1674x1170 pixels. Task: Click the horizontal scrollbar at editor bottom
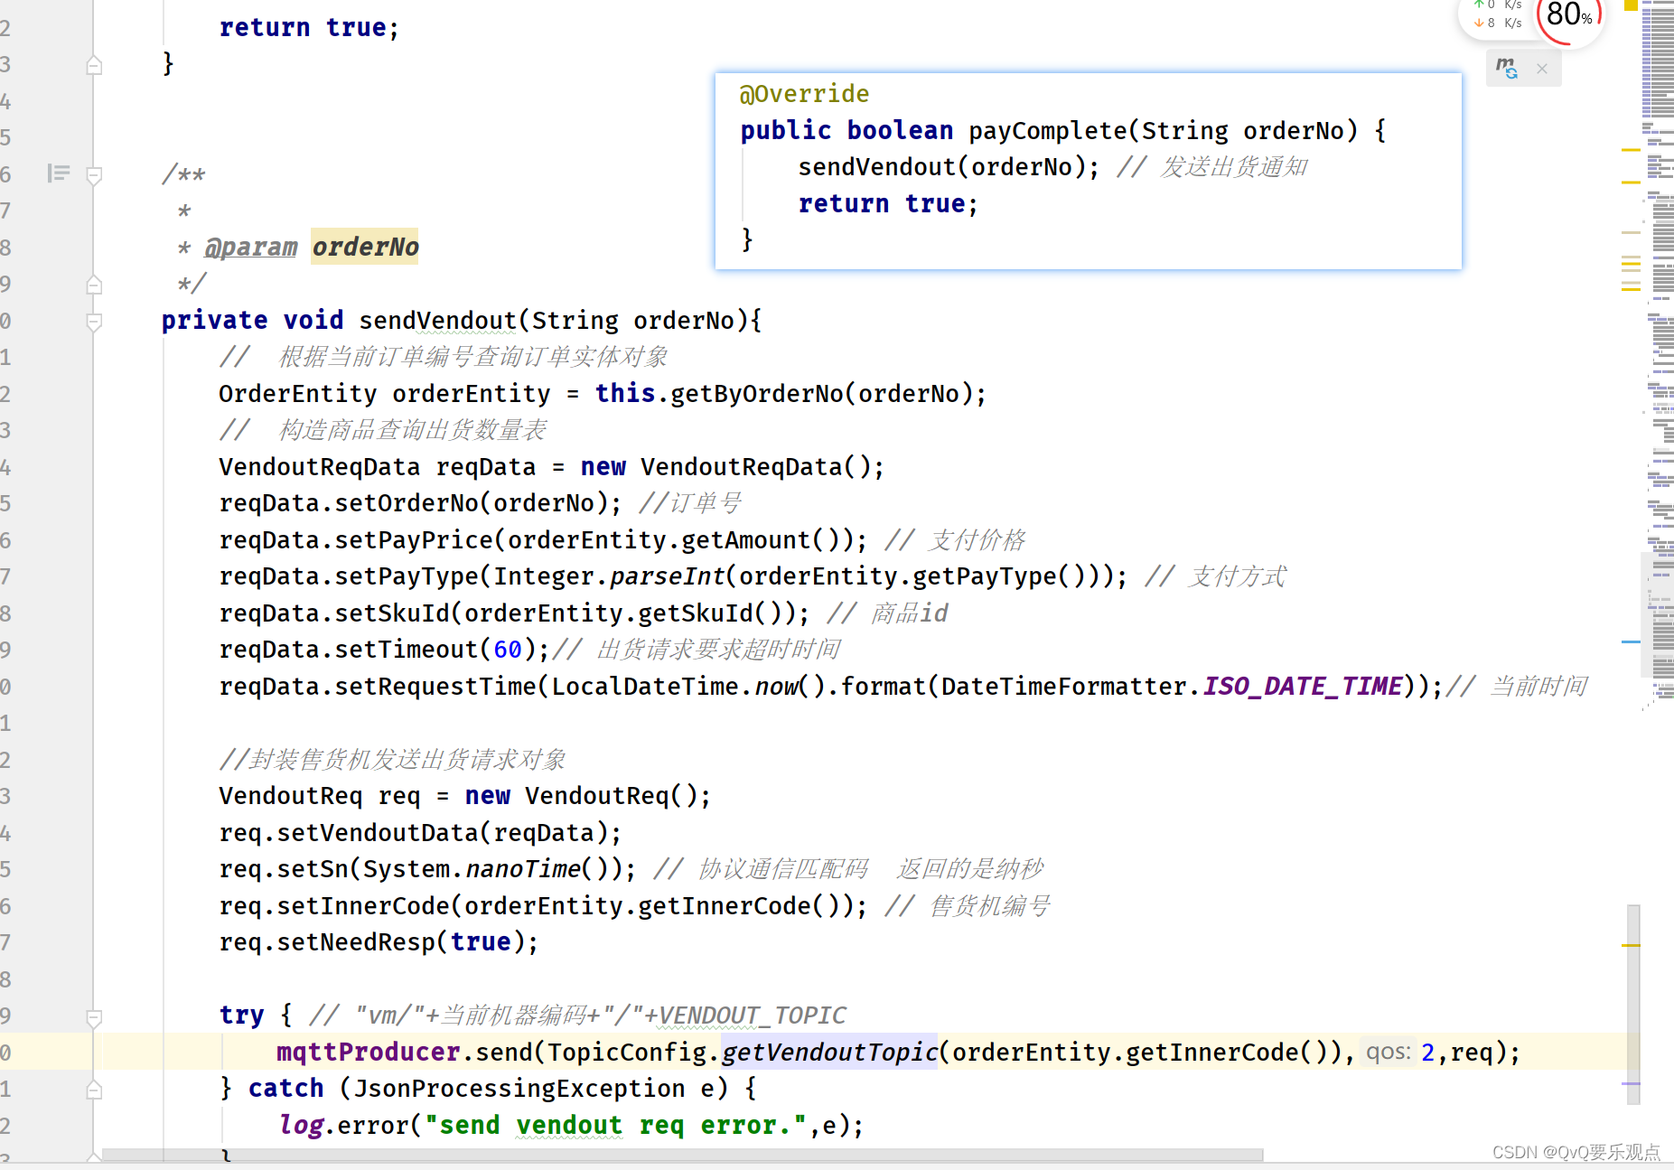click(x=682, y=1155)
